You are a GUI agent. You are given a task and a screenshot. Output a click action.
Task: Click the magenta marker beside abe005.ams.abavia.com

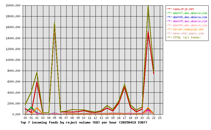point(169,21)
